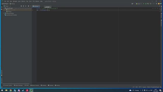Open the Problems tool window

click(x=44, y=85)
